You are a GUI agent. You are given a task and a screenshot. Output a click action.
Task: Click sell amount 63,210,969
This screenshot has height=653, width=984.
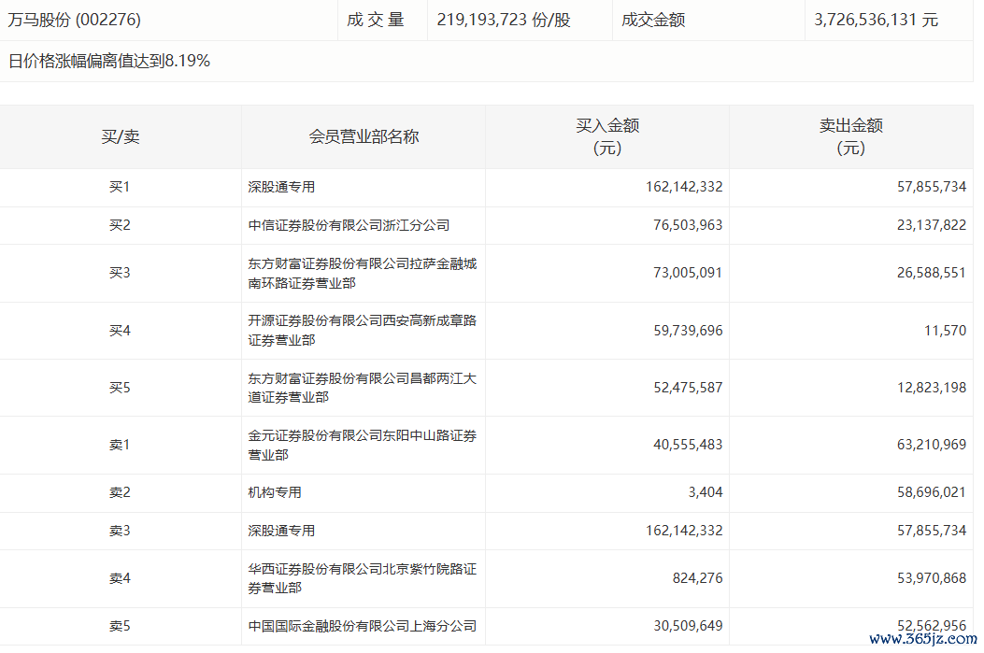coord(932,445)
